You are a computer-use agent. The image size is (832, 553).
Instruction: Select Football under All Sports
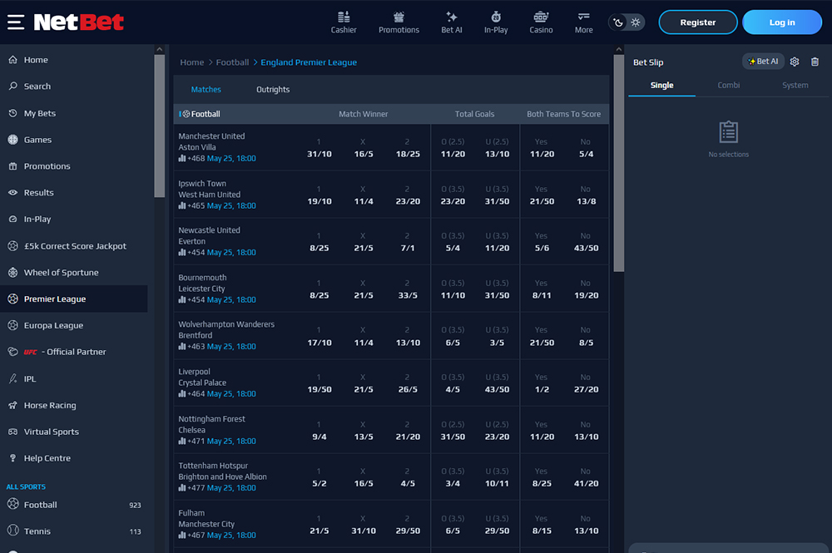point(74,505)
